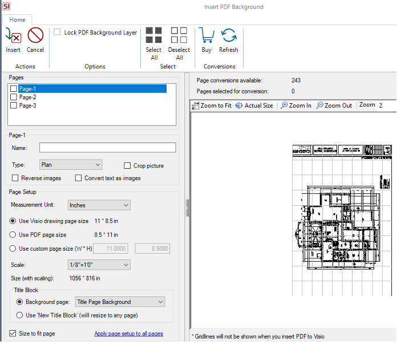Click the red Cancel icon
Image resolution: width=397 pixels, height=342 pixels.
pyautogui.click(x=35, y=35)
